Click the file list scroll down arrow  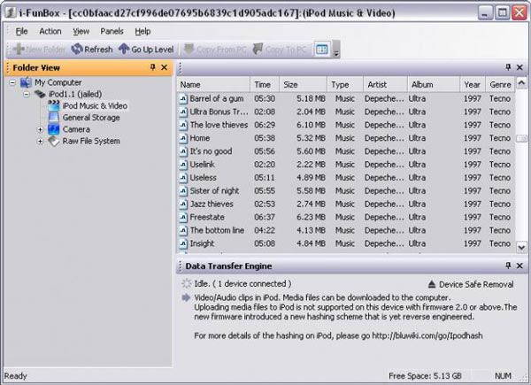pyautogui.click(x=521, y=247)
